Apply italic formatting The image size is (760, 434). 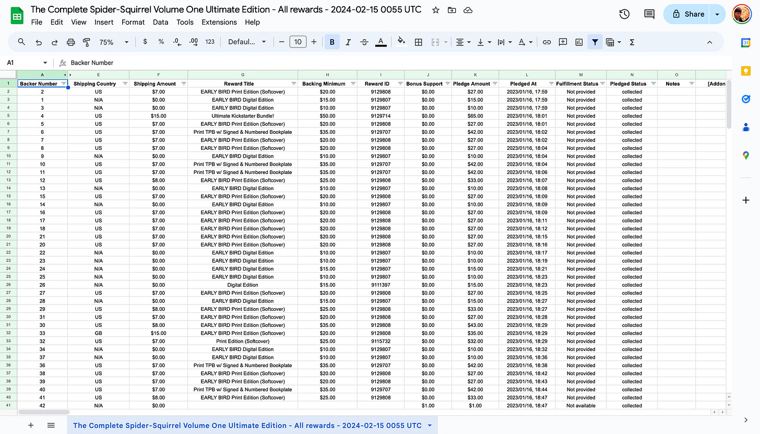pyautogui.click(x=348, y=42)
